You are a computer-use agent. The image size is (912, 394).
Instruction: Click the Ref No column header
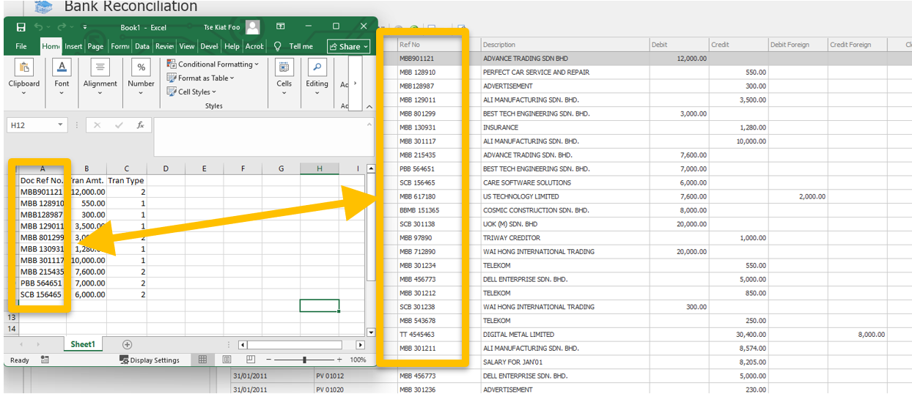[x=411, y=45]
